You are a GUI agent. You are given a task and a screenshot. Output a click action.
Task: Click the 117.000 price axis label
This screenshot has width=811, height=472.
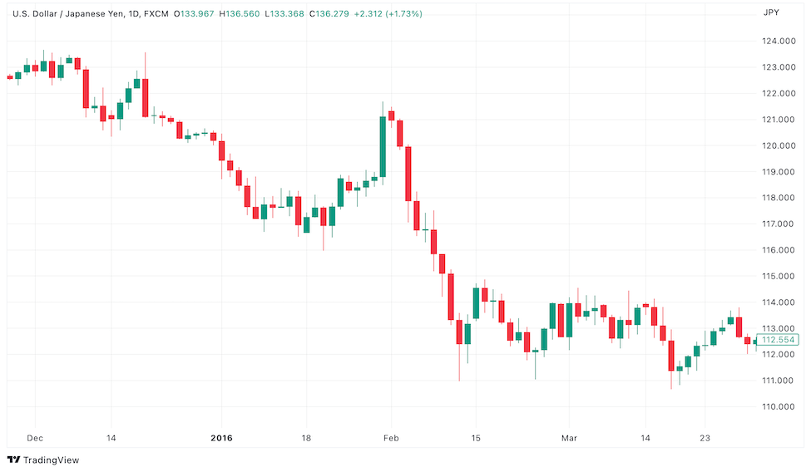point(779,224)
